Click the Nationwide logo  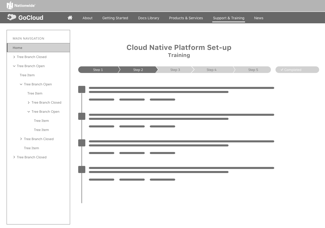click(x=21, y=5)
